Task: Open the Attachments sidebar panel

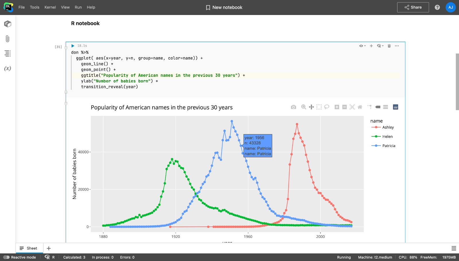Action: (8, 39)
